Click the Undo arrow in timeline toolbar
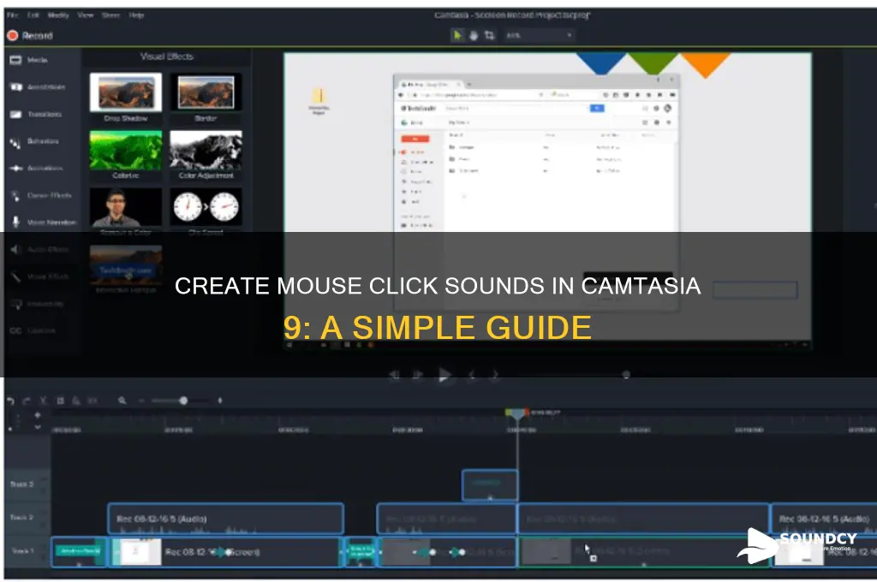This screenshot has width=877, height=582. [x=10, y=401]
